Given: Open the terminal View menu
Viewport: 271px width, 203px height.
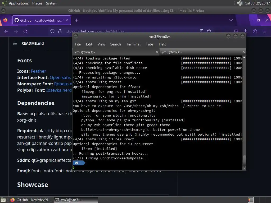Looking at the screenshot, I should click(101, 44).
